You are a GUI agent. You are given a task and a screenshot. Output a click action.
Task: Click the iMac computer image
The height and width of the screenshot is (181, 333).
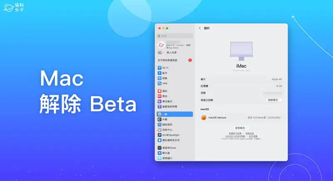click(x=241, y=51)
